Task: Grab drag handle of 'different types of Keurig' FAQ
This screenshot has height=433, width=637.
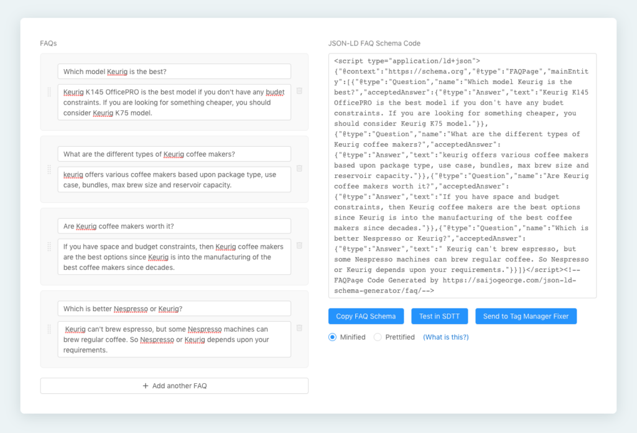Action: coord(49,169)
